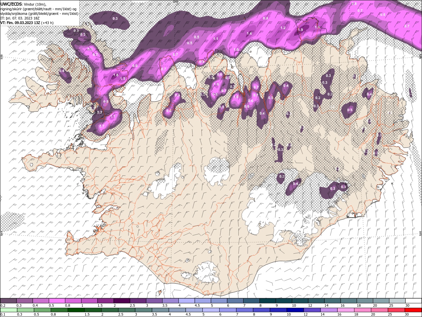Click the 1.8 snowfall value on the map

click(116, 75)
